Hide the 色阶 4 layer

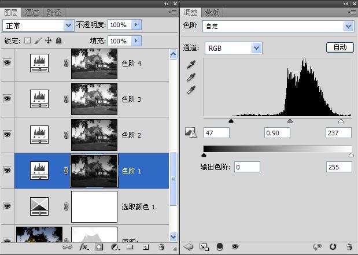point(7,62)
